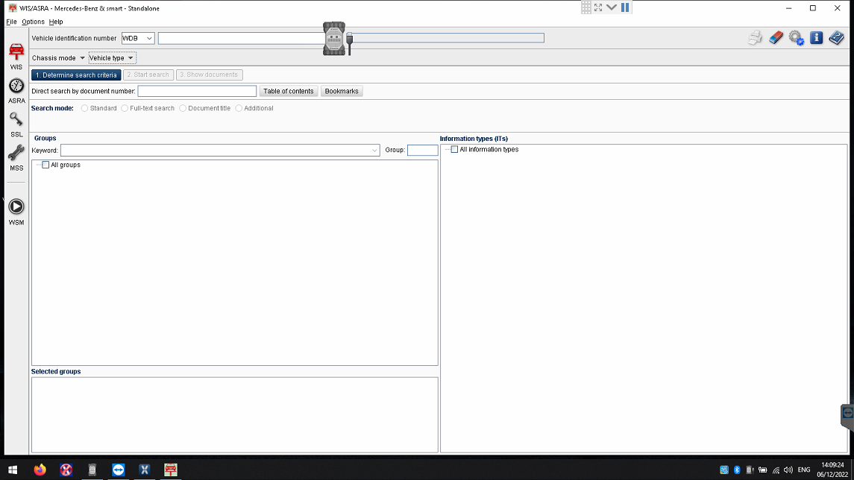Open Firefox from the taskbar
The image size is (854, 480).
click(x=40, y=470)
